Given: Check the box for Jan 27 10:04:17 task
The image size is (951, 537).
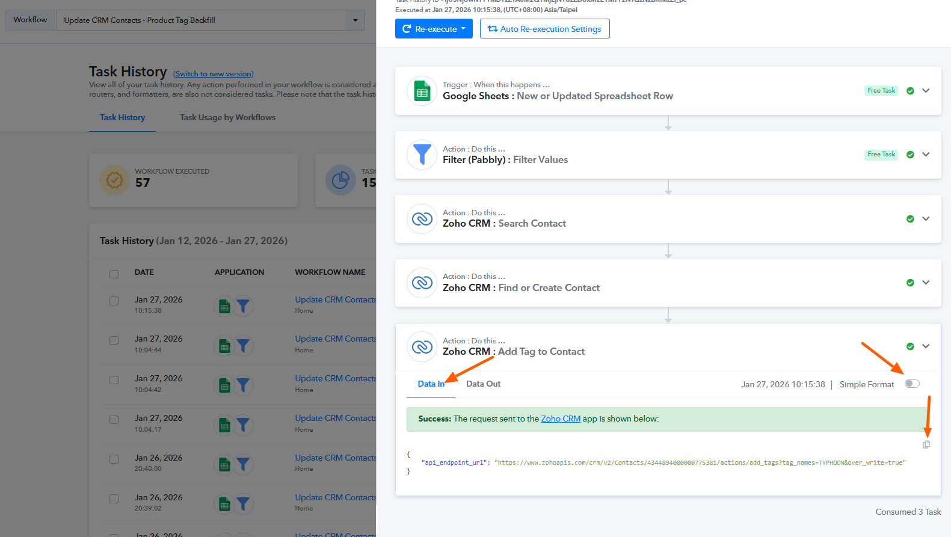Looking at the screenshot, I should (x=114, y=420).
